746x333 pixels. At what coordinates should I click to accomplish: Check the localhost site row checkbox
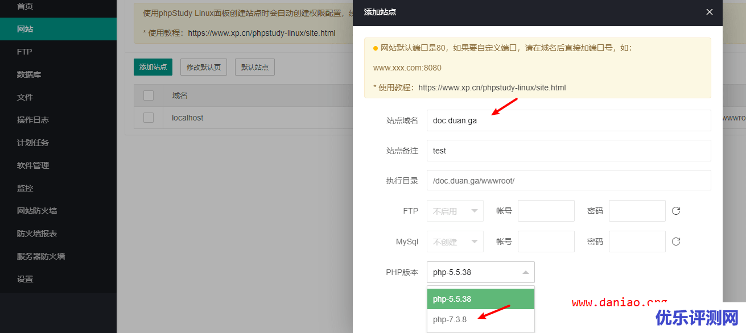[x=148, y=118]
